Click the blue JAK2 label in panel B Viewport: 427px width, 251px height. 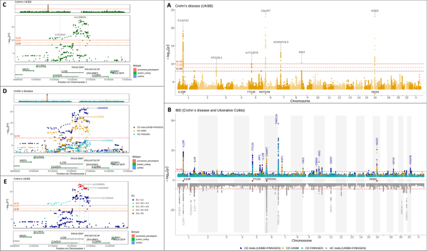(x=302, y=161)
